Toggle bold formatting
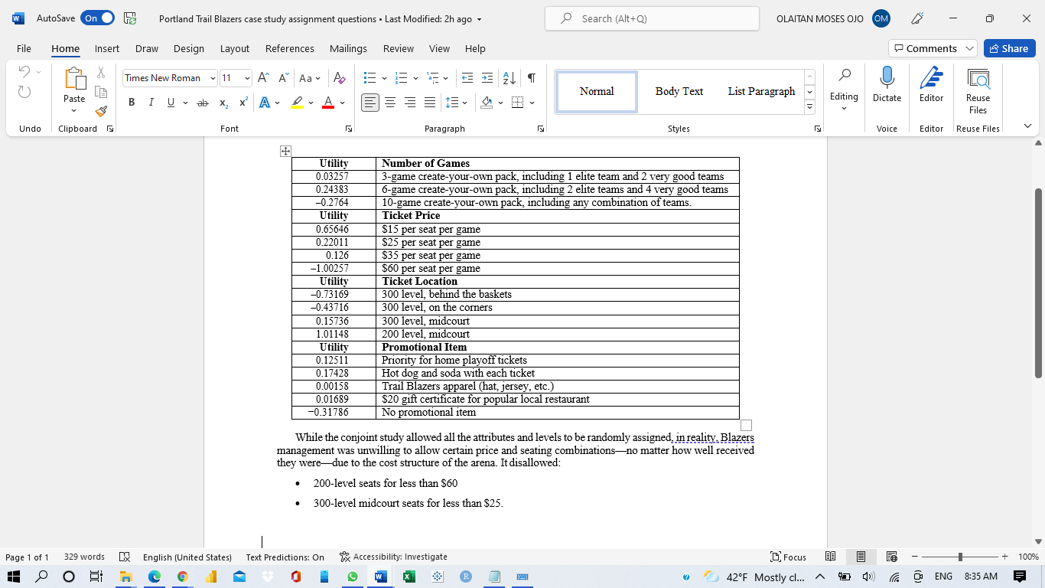 pyautogui.click(x=132, y=103)
